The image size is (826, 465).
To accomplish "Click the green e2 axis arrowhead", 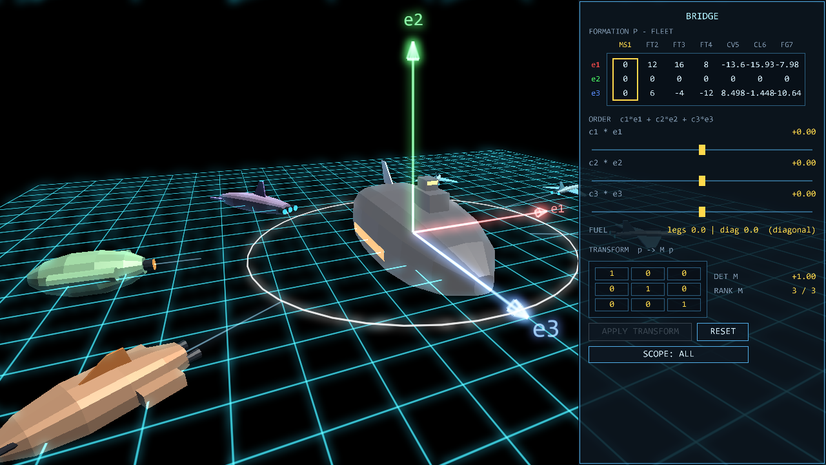I will click(413, 50).
